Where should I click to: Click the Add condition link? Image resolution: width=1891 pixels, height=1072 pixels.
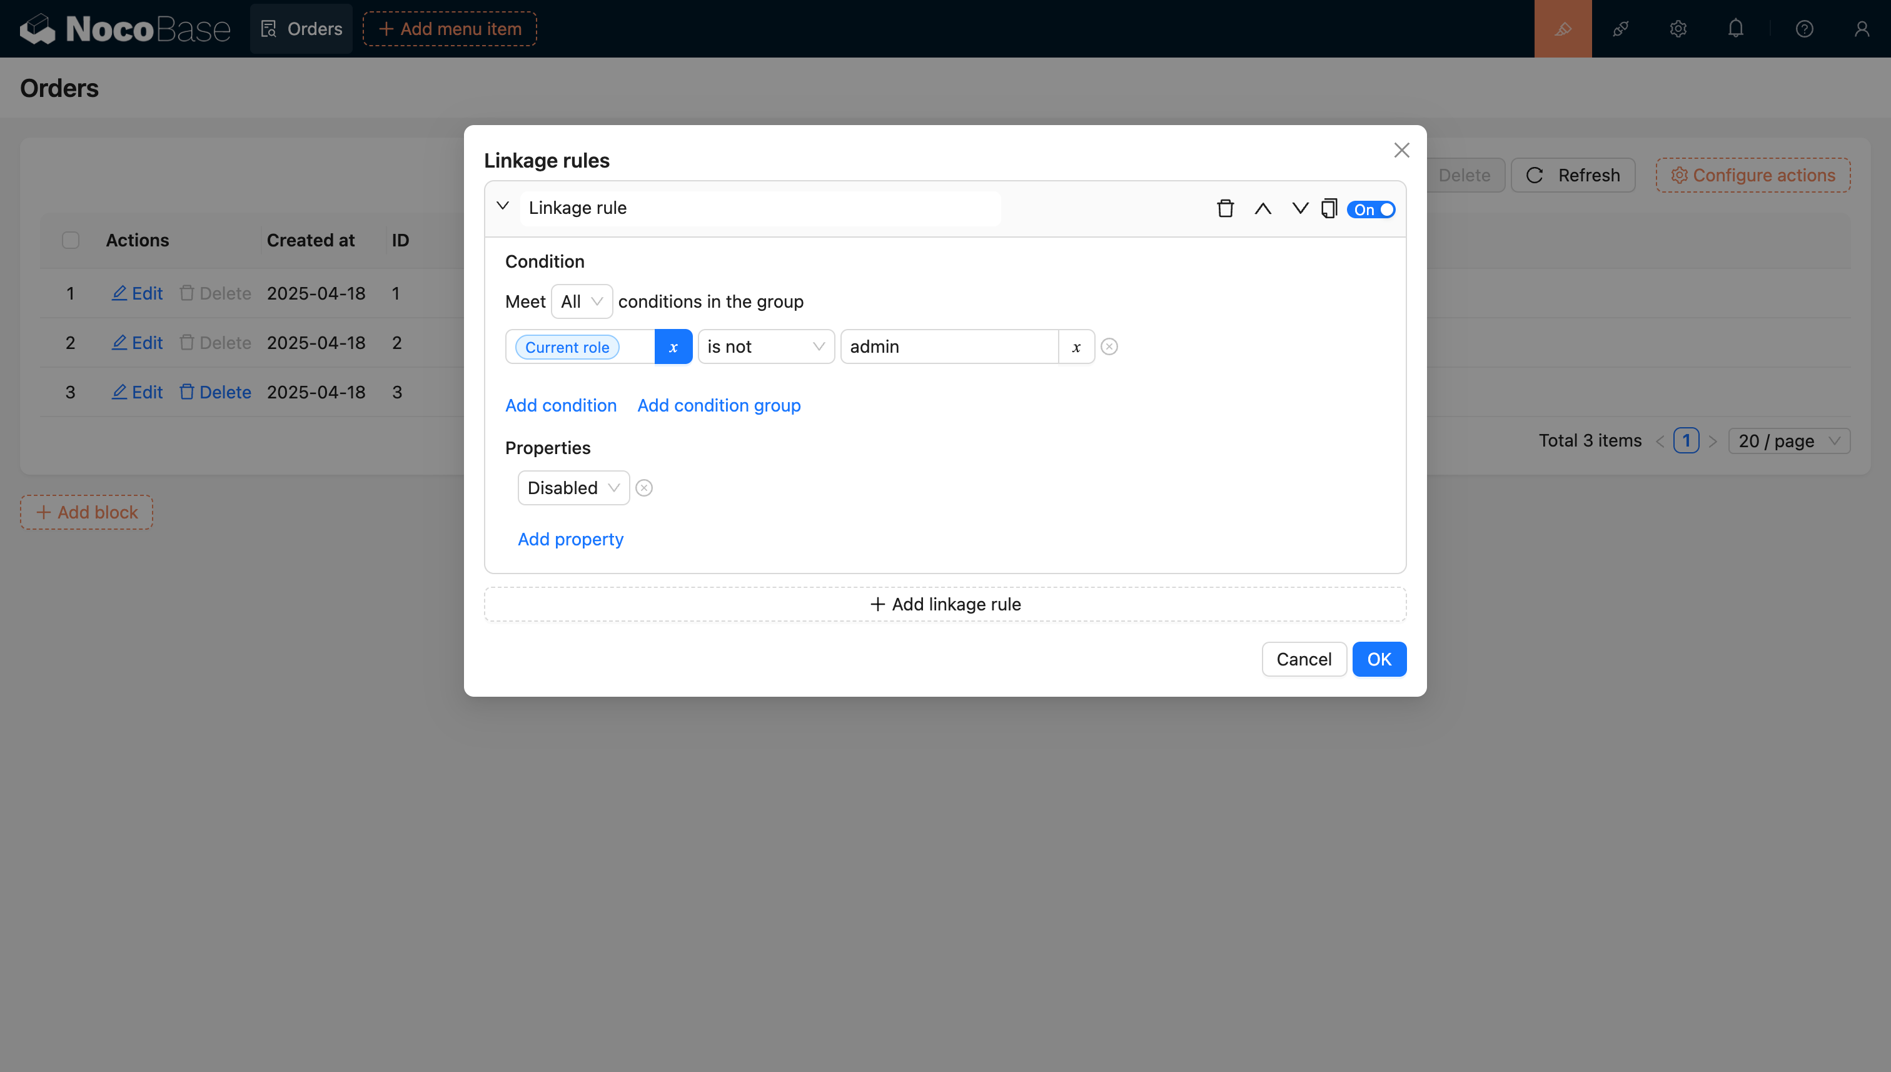(x=561, y=406)
